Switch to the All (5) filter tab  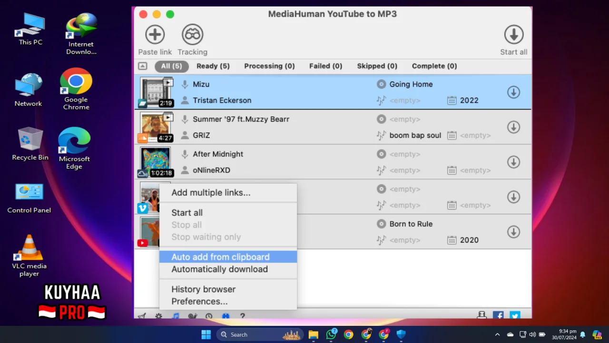[x=171, y=66]
